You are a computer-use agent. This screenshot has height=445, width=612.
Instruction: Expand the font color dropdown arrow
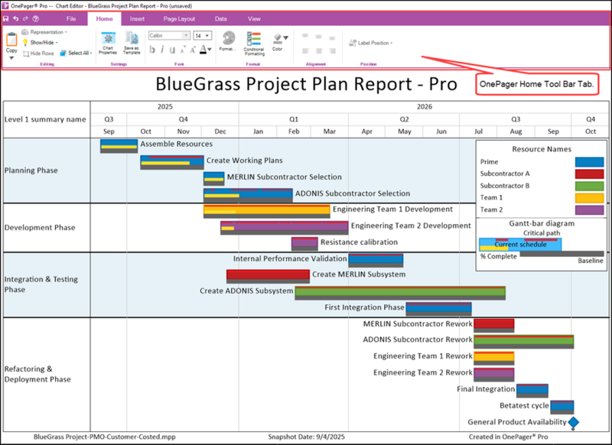coord(210,50)
